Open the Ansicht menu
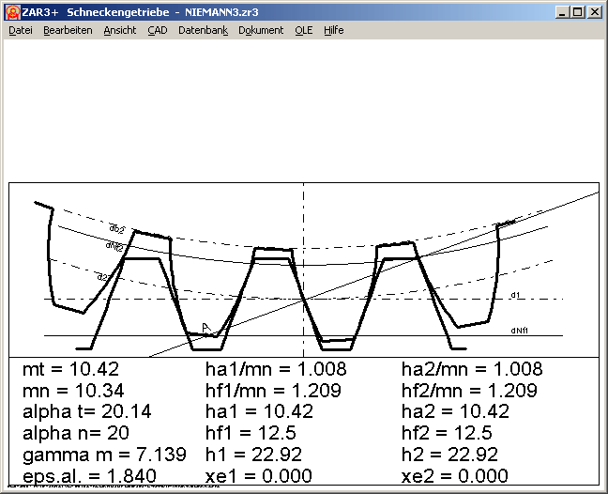This screenshot has height=494, width=608. pyautogui.click(x=119, y=30)
